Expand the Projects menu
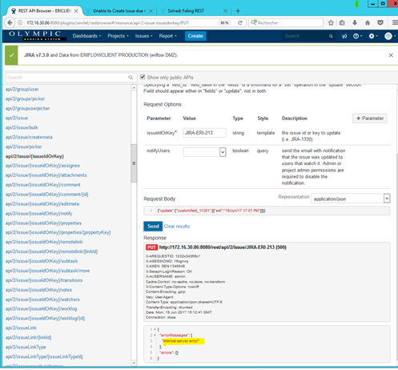This screenshot has width=398, height=370. click(x=118, y=36)
